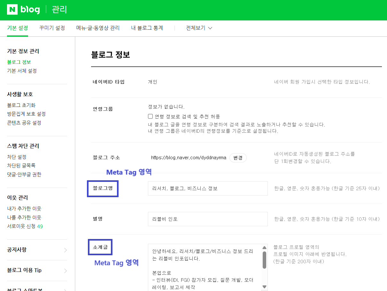The height and width of the screenshot is (291, 387).
Task: Click the 블로그명 input field
Action: [208, 189]
